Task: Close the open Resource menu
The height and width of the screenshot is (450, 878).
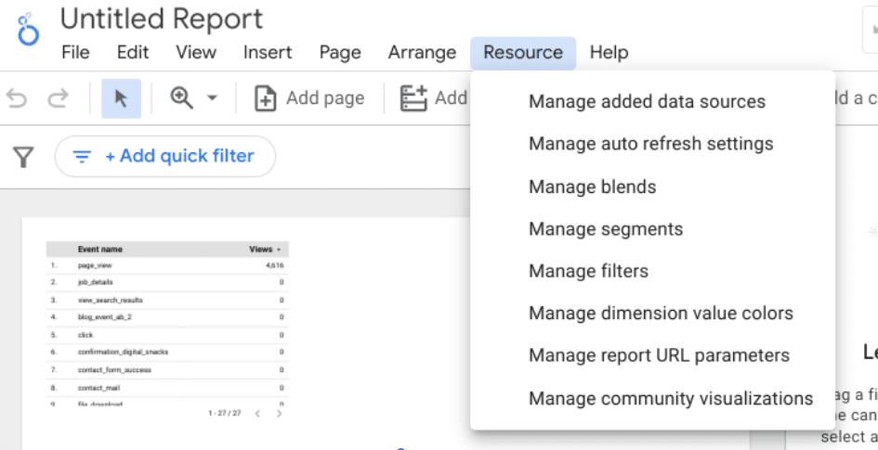Action: click(x=523, y=53)
